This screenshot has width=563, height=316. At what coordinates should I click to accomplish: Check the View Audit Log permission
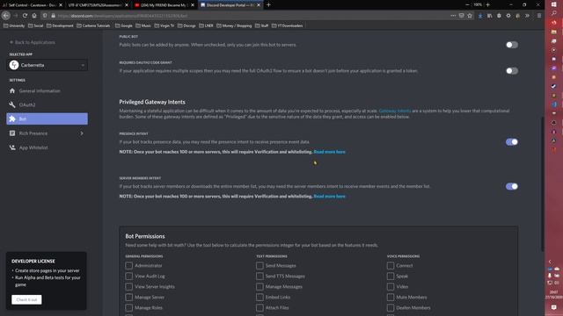coord(129,276)
